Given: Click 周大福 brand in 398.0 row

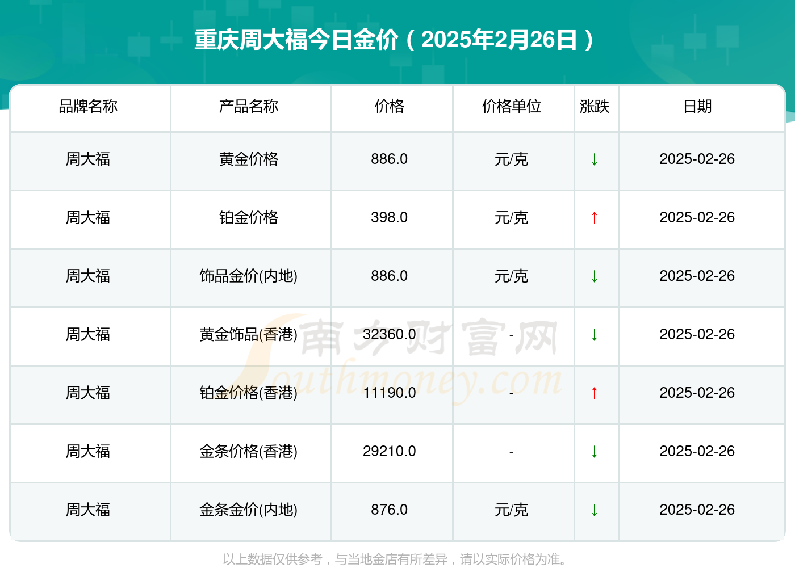Looking at the screenshot, I should [x=88, y=218].
